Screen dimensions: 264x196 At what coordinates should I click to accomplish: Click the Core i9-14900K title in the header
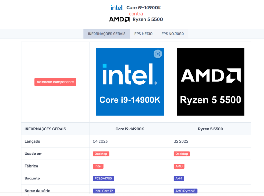tap(144, 8)
